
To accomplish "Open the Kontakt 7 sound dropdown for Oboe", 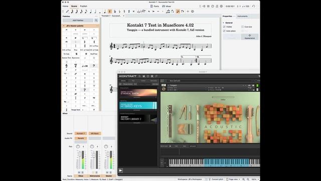I will point(81,133).
